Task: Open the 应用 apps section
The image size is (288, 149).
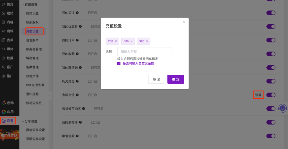Action: pos(7,112)
